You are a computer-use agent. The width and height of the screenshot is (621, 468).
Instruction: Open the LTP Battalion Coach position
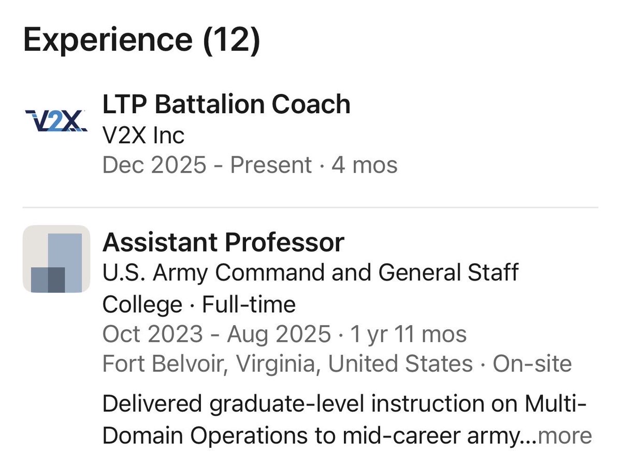coord(226,105)
